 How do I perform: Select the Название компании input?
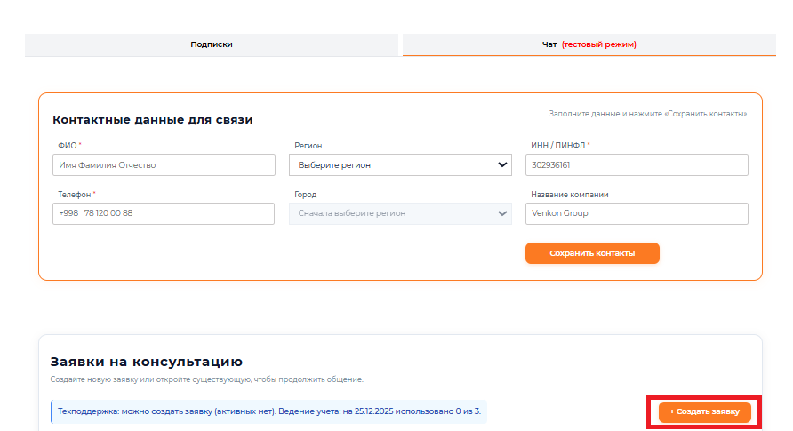pos(637,213)
